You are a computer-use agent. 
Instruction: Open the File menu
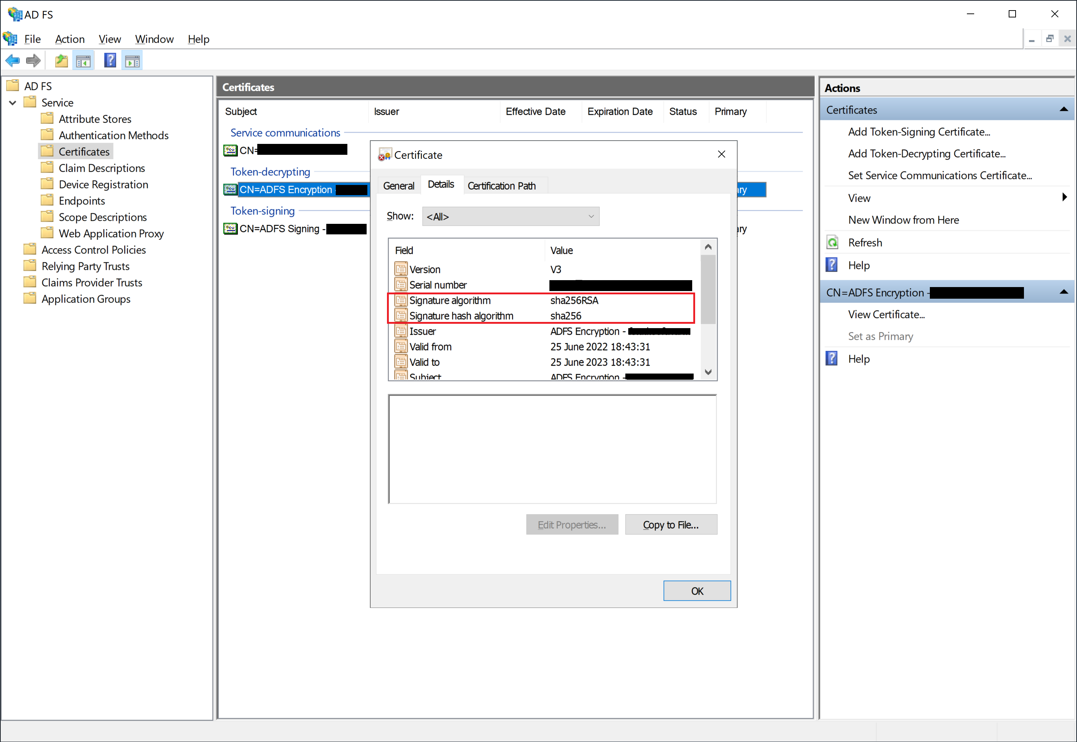click(x=33, y=39)
